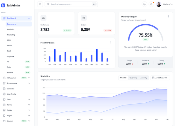The width and height of the screenshot is (175, 126).
Task: Expand the Tables menu
Action: click(x=29, y=110)
